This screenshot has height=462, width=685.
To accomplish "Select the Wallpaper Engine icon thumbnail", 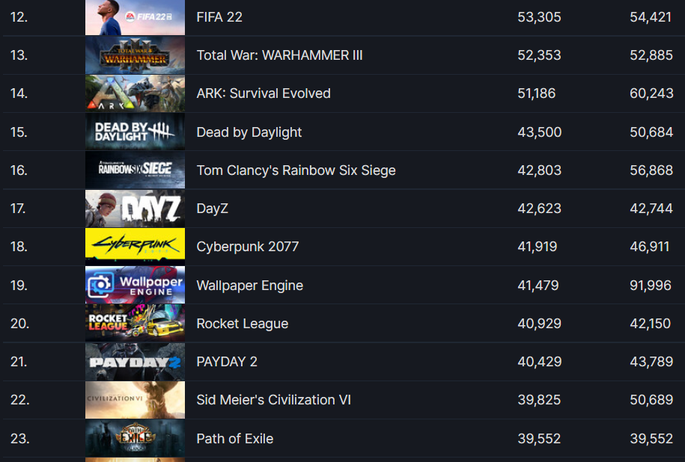I will 135,286.
